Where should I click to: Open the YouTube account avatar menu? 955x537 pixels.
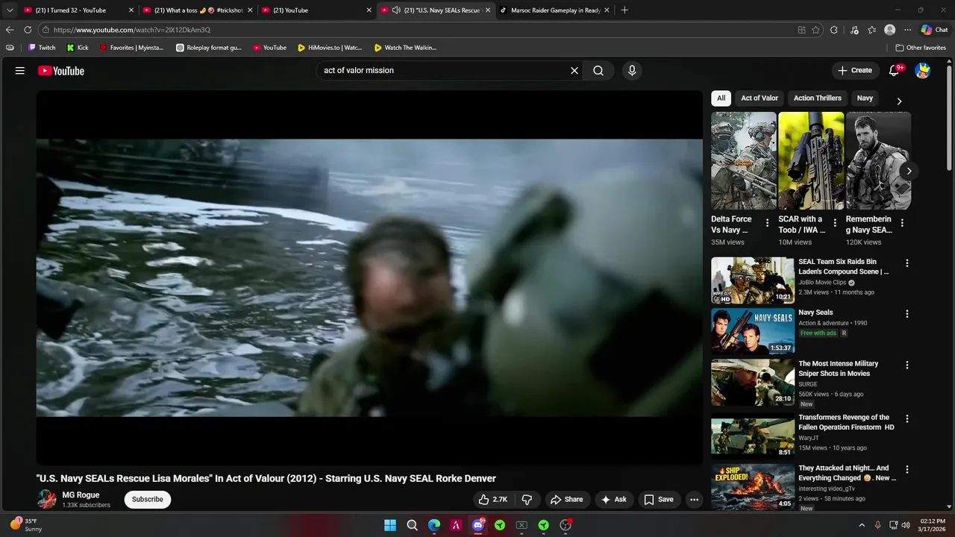pos(923,71)
